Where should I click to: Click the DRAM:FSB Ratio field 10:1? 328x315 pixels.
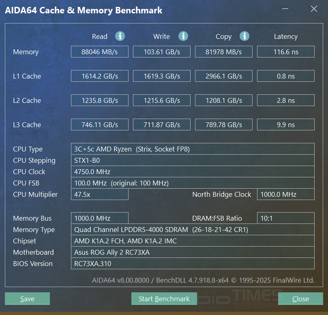point(286,218)
